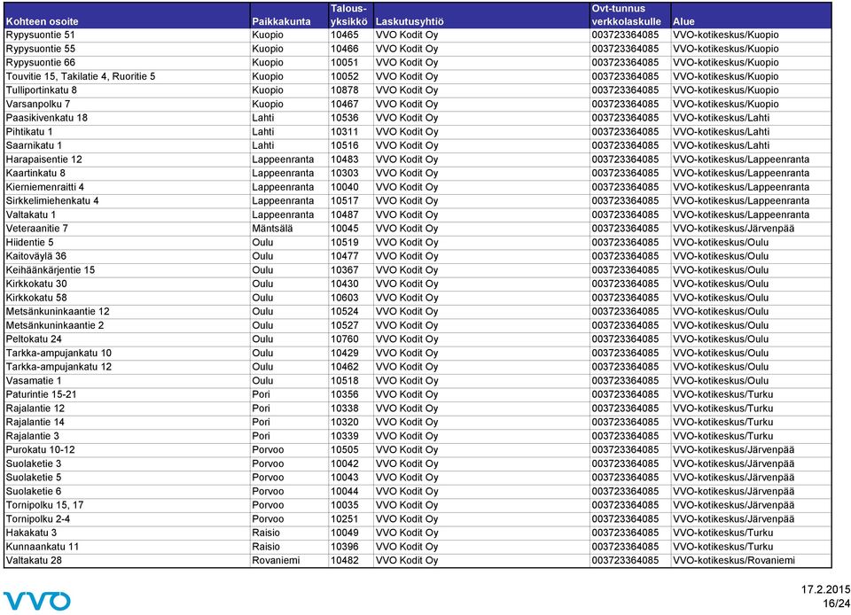The height and width of the screenshot is (615, 851).
Task: Select the address 'Varsanpolku 7'
Action: coord(38,105)
